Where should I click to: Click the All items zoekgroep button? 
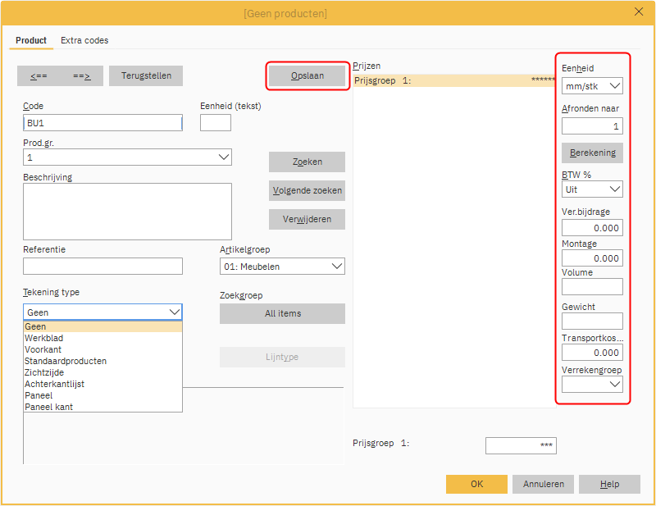coord(282,313)
